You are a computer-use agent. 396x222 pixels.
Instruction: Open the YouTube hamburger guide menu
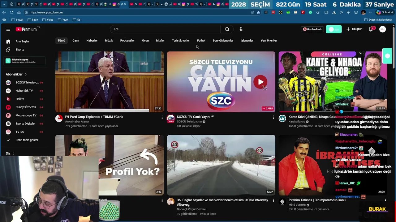coord(8,29)
